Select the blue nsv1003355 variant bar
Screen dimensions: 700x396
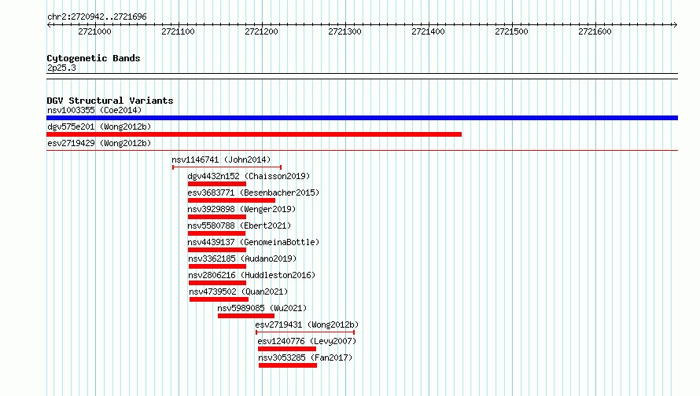(x=362, y=118)
